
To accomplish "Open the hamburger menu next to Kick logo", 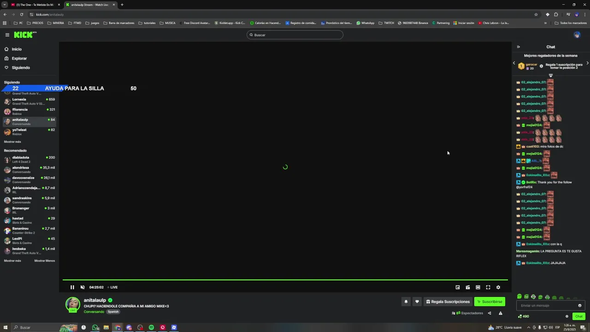I will pyautogui.click(x=7, y=35).
